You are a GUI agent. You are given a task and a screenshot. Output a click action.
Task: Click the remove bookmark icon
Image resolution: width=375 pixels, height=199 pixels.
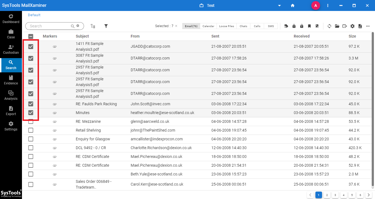tap(317, 26)
